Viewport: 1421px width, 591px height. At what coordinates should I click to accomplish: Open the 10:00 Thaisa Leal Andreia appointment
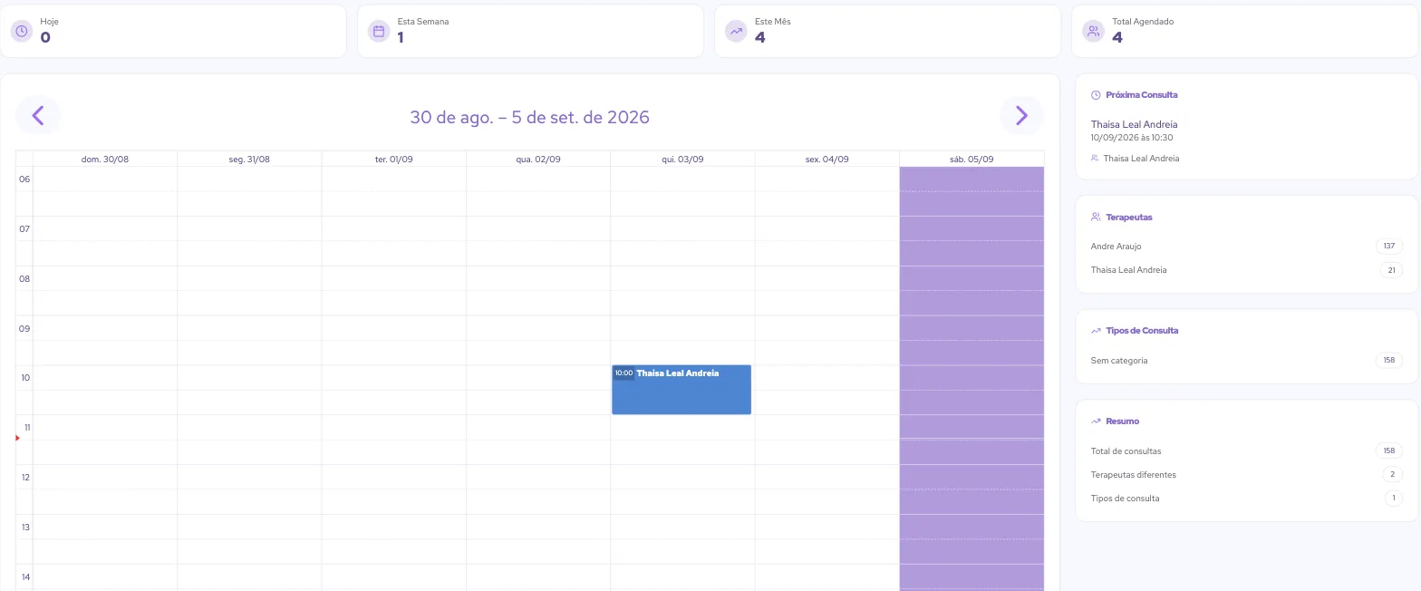pos(681,390)
